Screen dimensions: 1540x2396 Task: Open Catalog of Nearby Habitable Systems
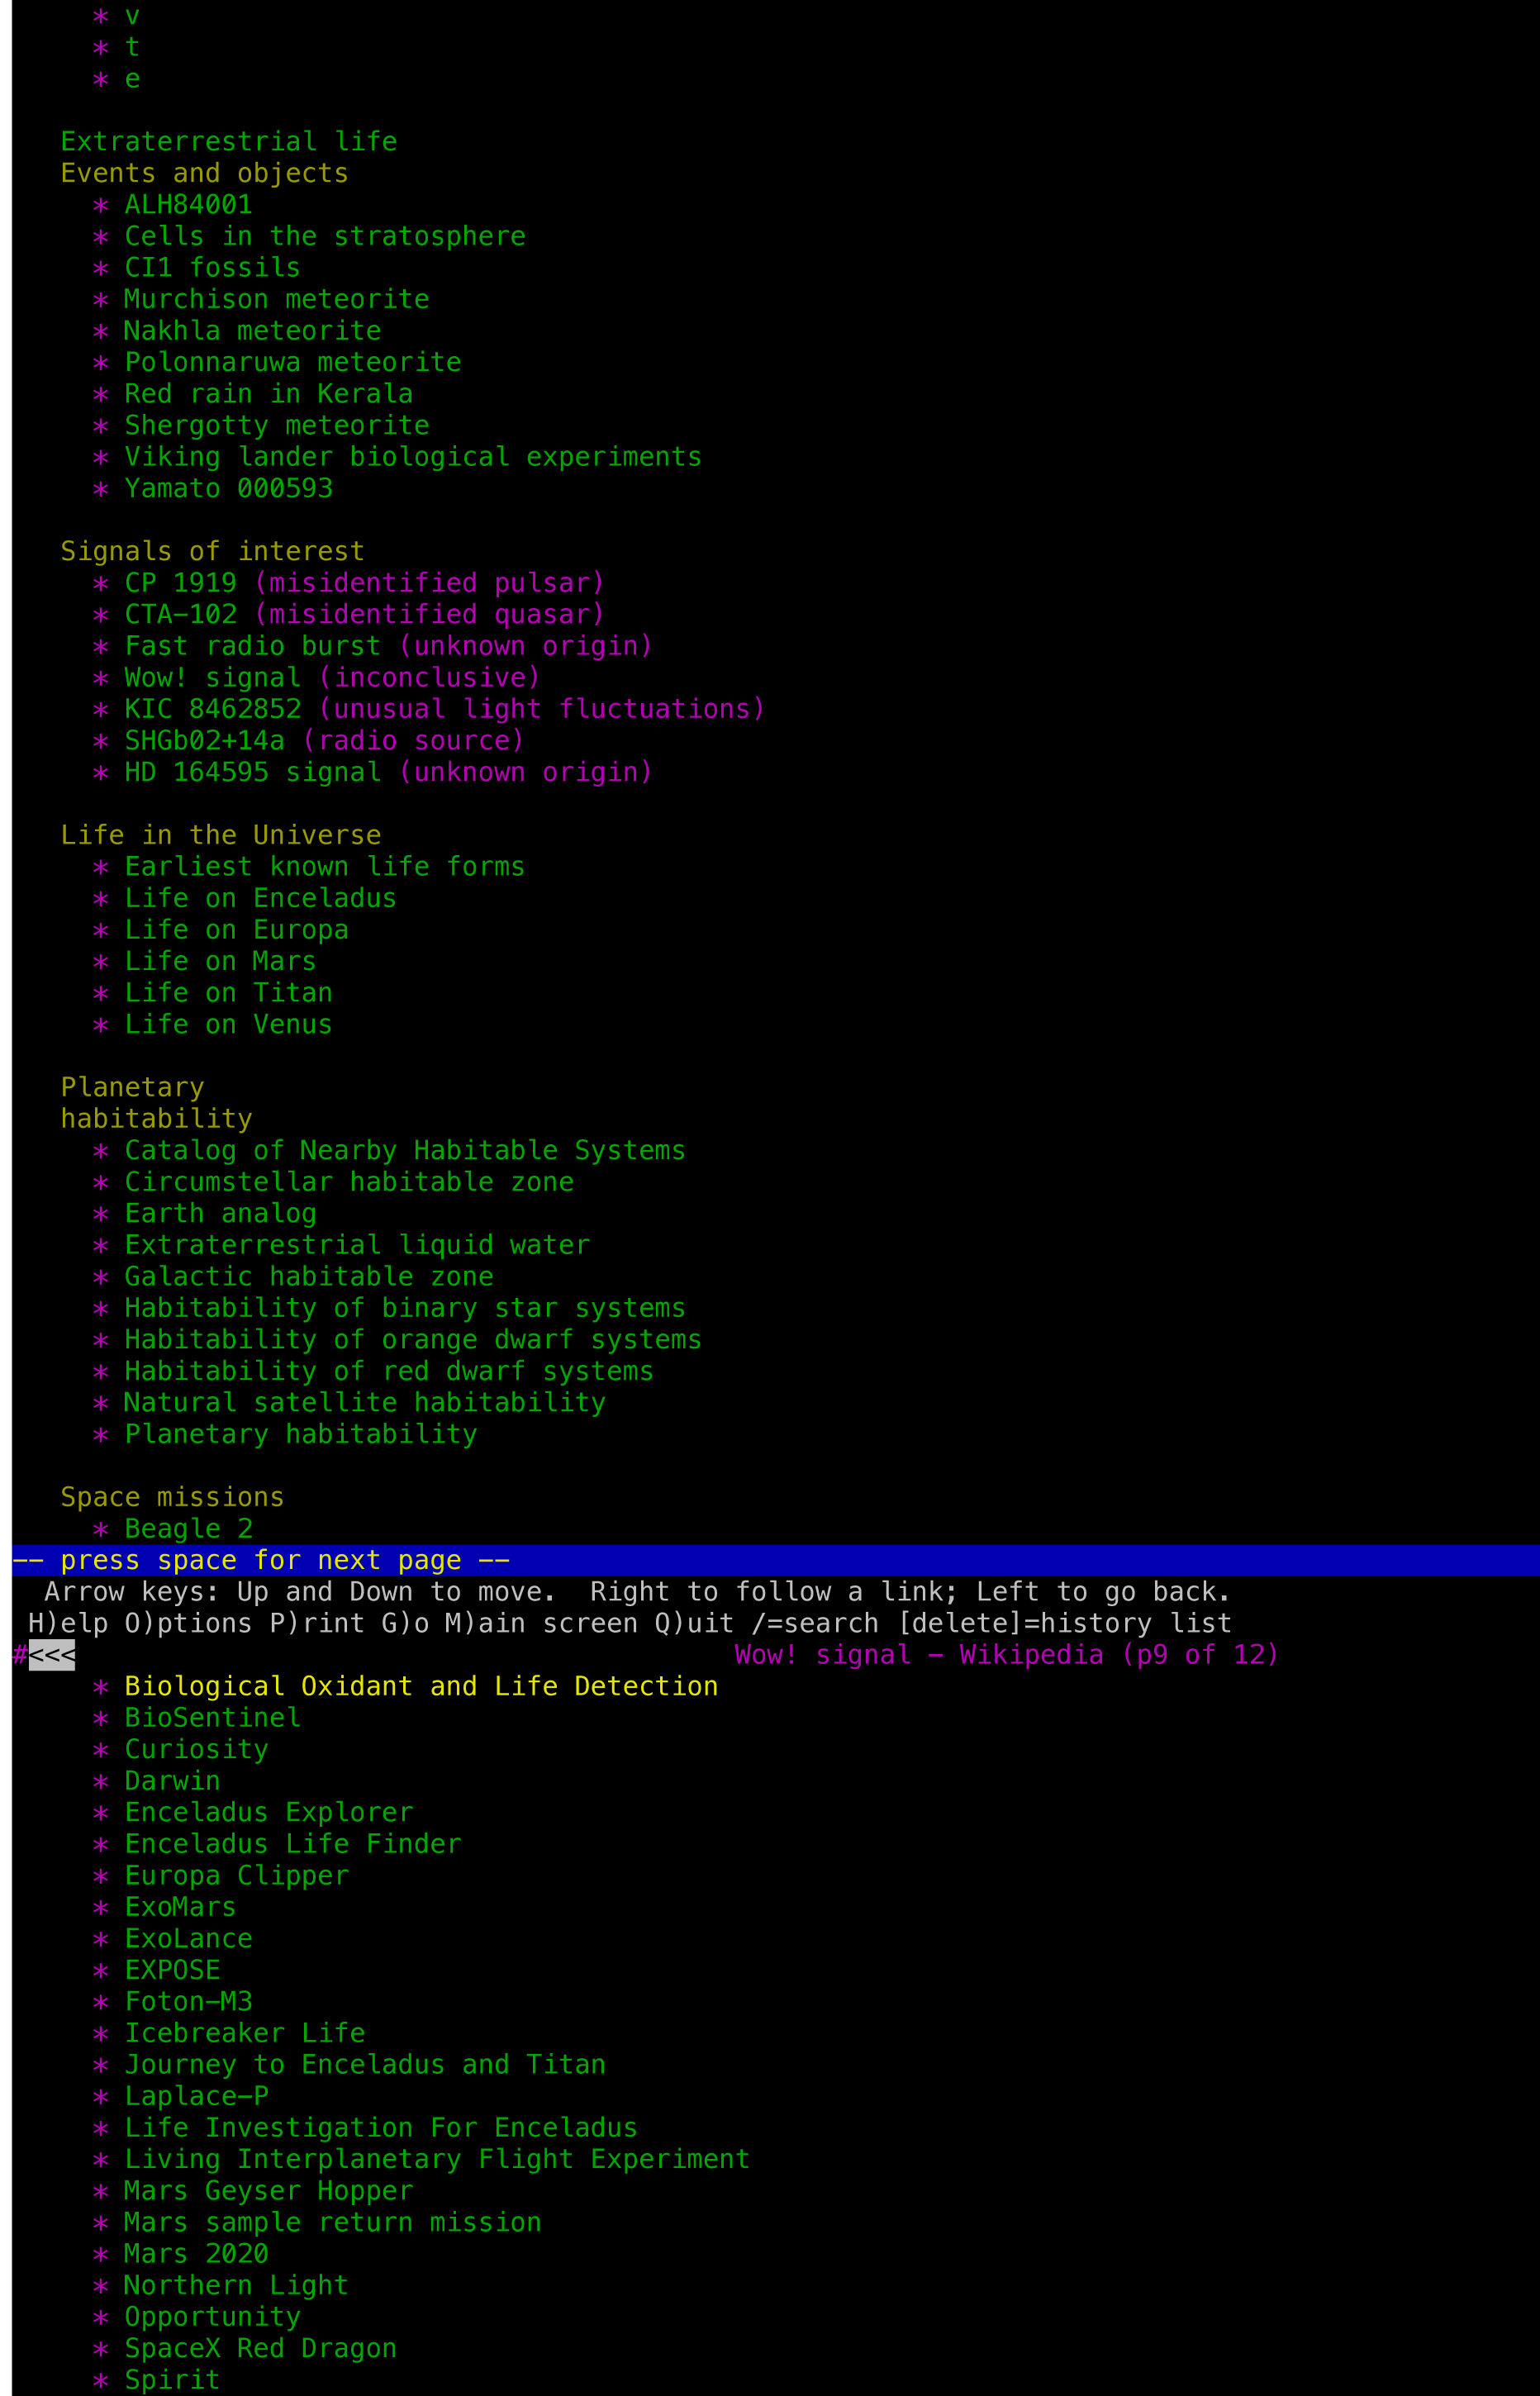(x=405, y=1150)
